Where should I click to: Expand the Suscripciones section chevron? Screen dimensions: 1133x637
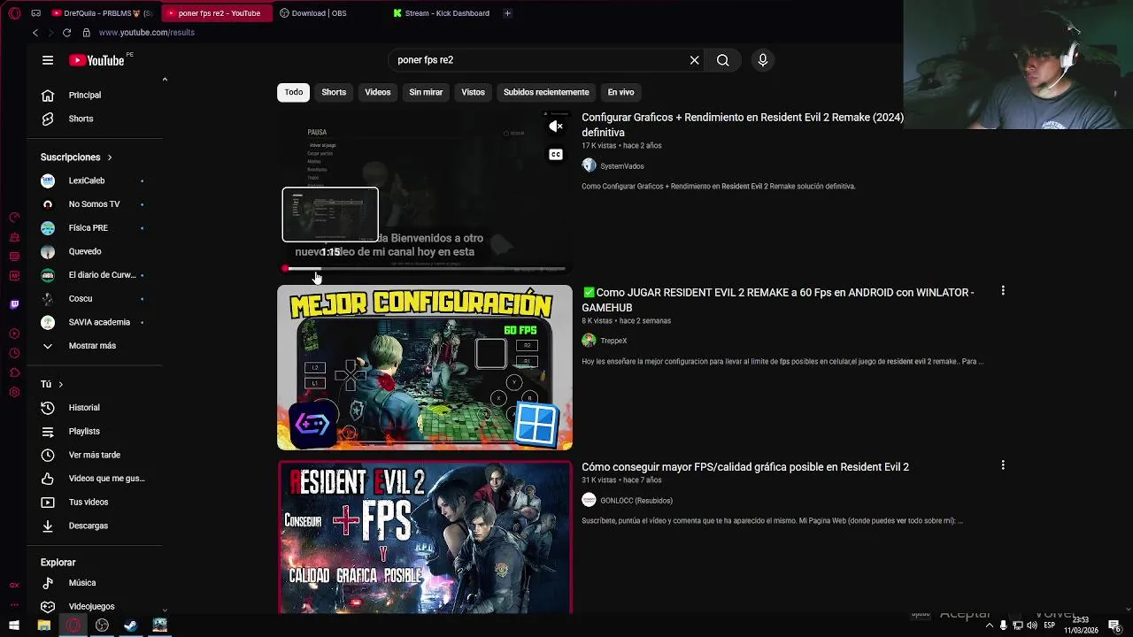(110, 157)
